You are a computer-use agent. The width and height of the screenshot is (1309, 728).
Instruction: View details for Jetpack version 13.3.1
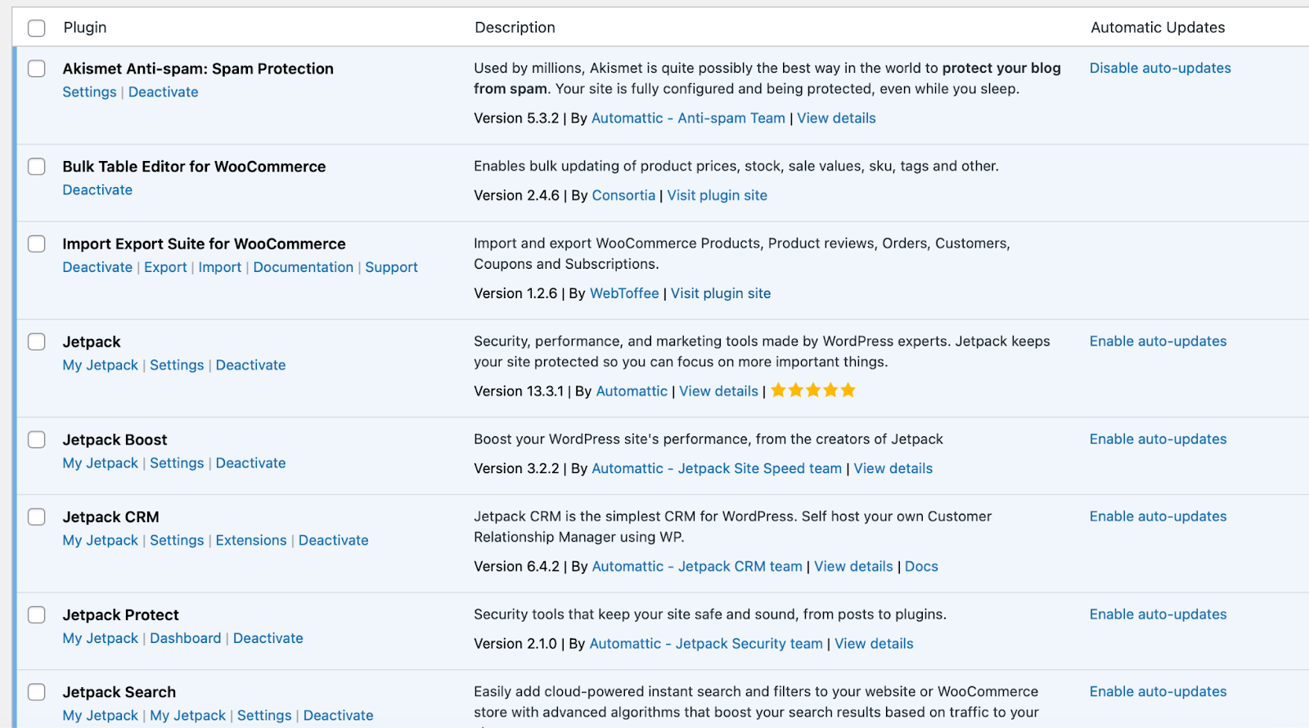pos(718,392)
